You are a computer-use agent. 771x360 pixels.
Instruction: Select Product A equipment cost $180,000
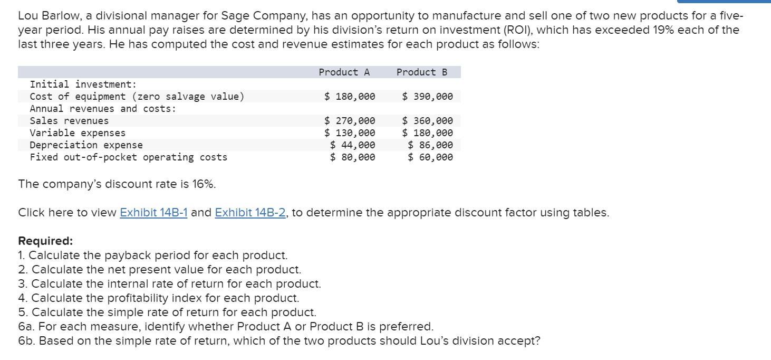[350, 97]
